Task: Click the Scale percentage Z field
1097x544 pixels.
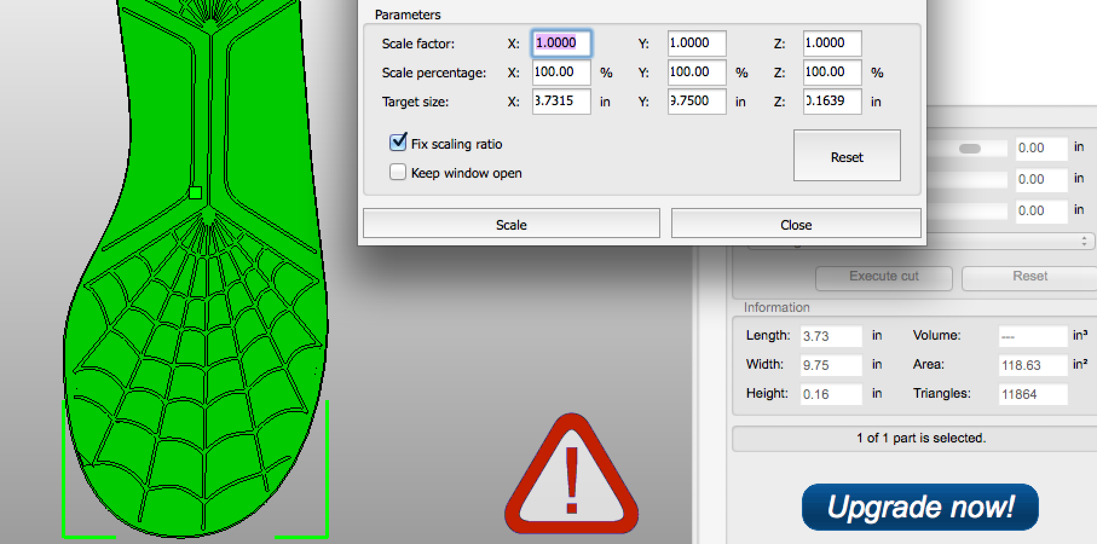Action: coord(832,72)
